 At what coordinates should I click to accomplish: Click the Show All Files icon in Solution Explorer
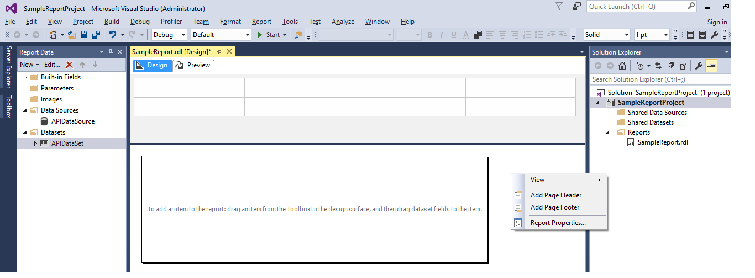[x=683, y=66]
